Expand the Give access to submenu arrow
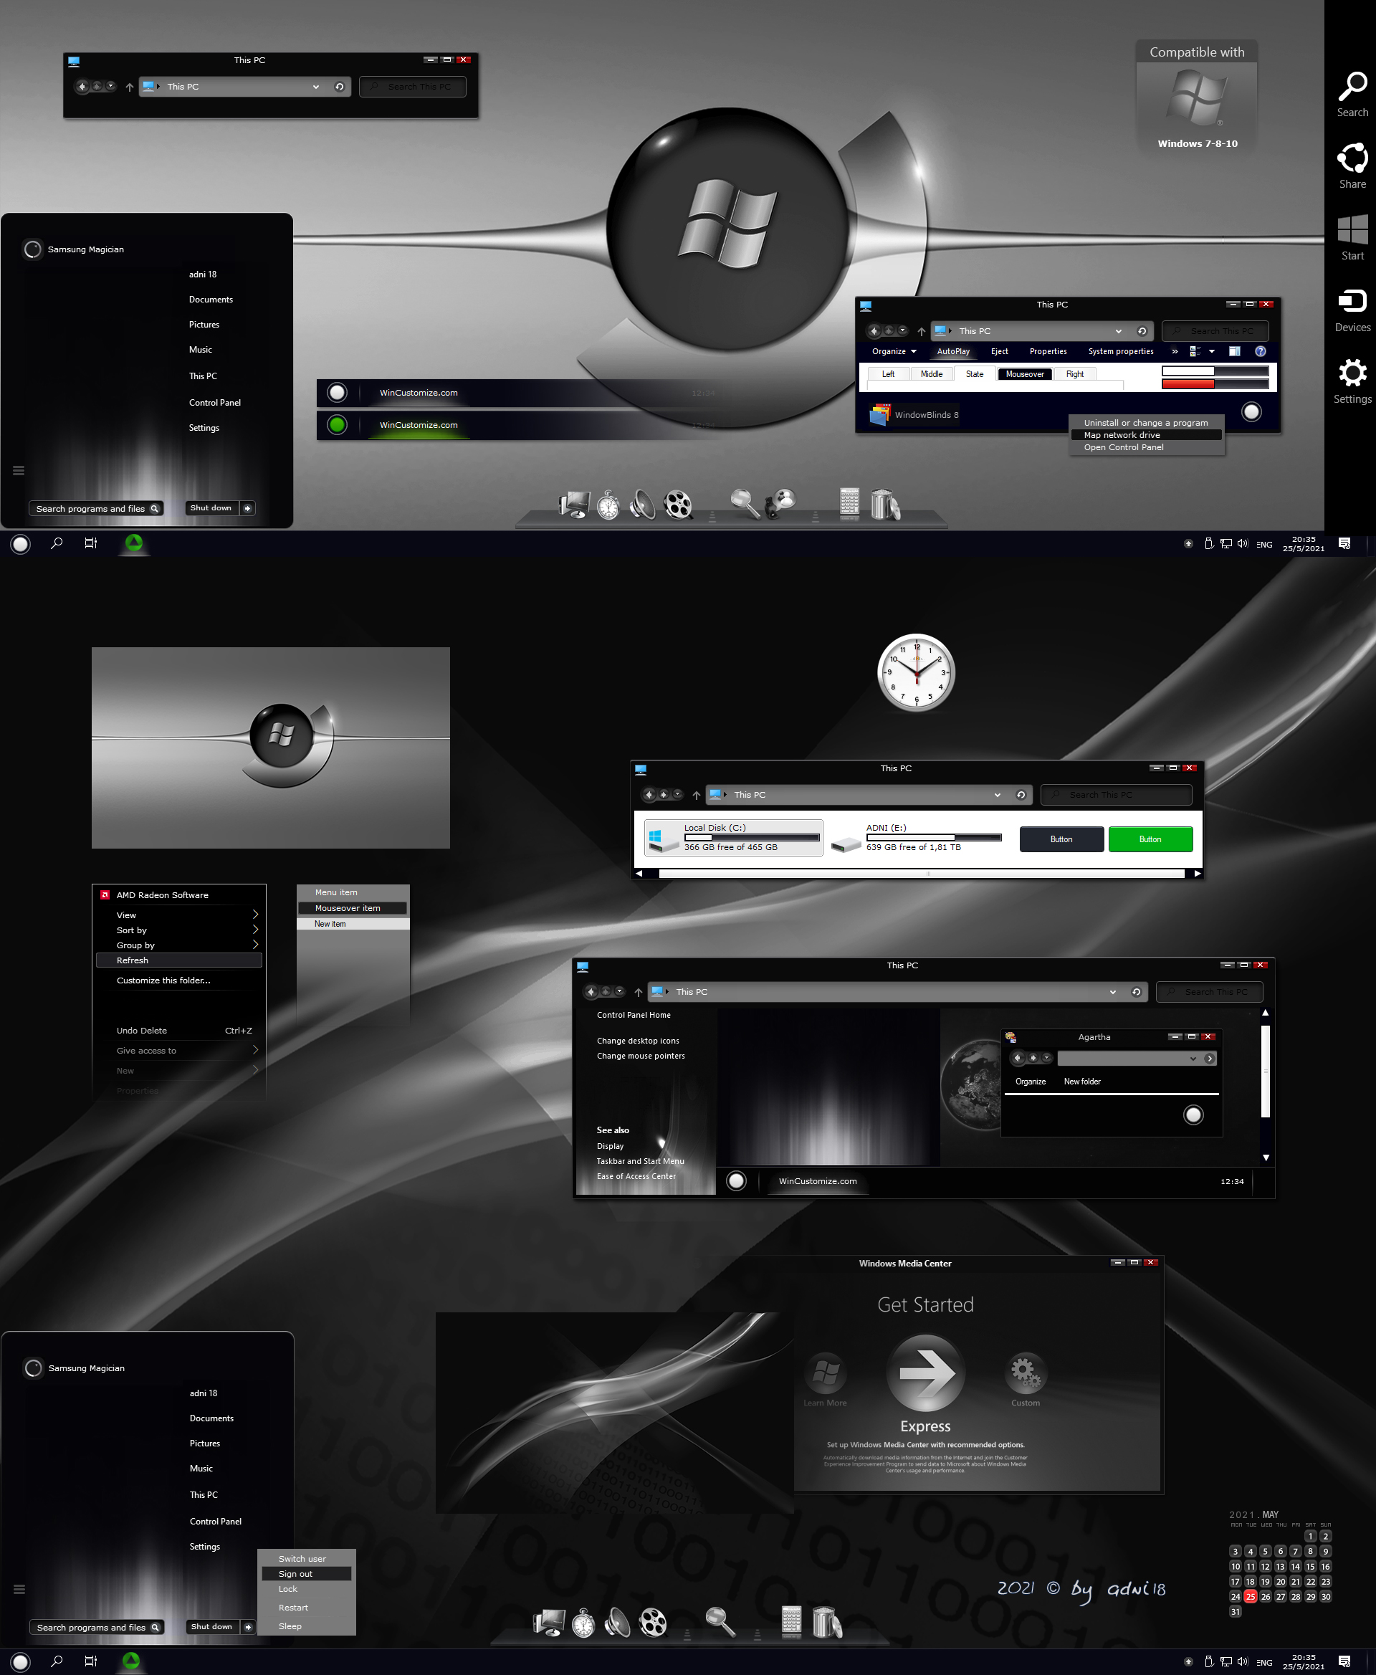 (x=255, y=1049)
